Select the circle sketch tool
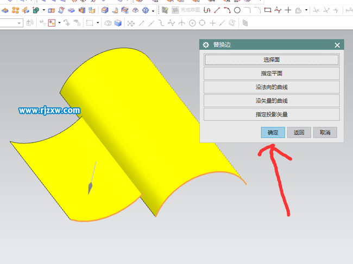Screen dimensions: 353x264 point(237,10)
